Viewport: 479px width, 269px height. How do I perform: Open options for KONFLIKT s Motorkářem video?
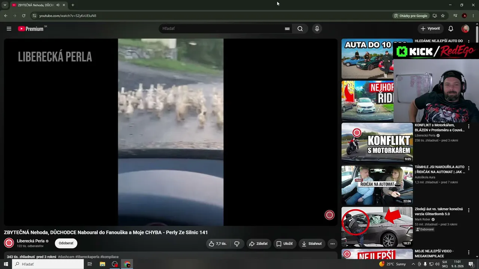[469, 126]
